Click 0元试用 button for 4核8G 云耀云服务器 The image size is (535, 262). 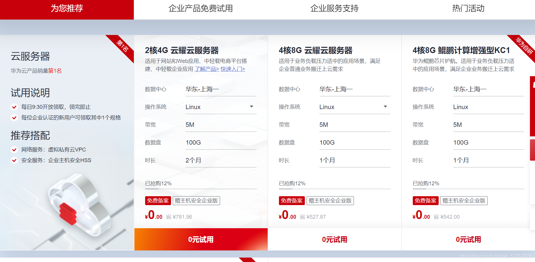(335, 239)
